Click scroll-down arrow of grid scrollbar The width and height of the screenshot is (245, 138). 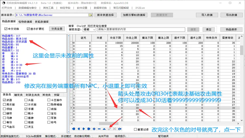coord(242,120)
